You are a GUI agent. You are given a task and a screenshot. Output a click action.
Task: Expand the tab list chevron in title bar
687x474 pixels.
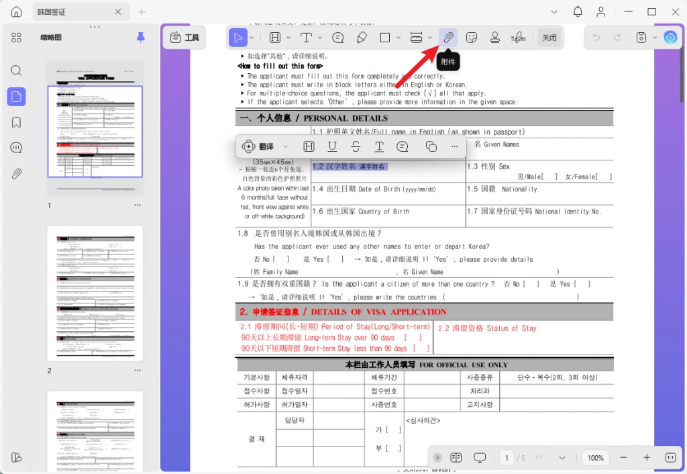pos(553,12)
